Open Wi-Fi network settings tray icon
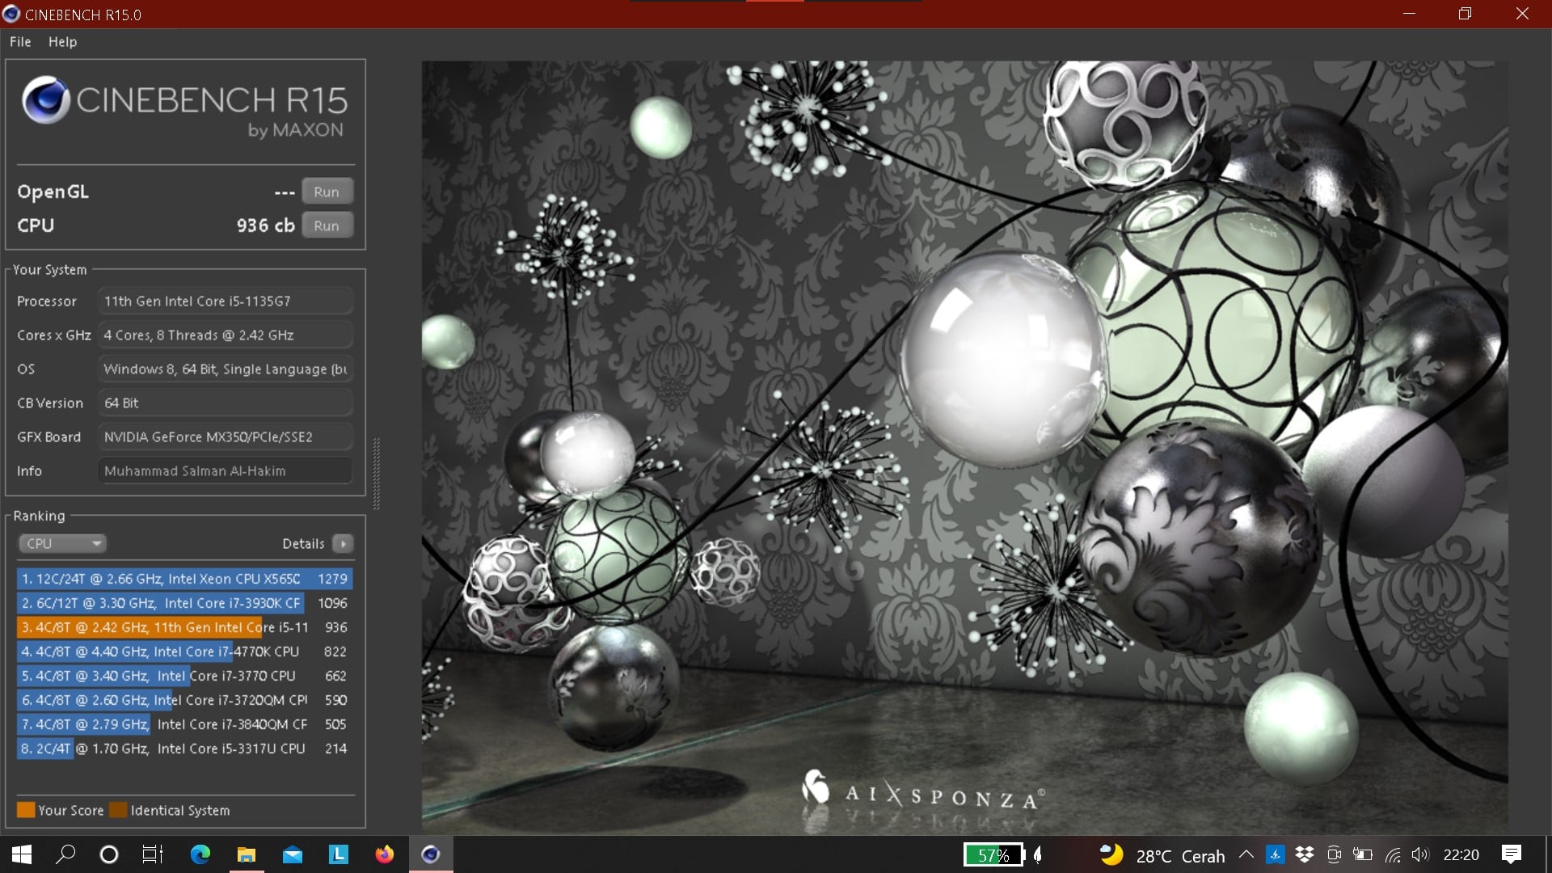 pyautogui.click(x=1392, y=854)
